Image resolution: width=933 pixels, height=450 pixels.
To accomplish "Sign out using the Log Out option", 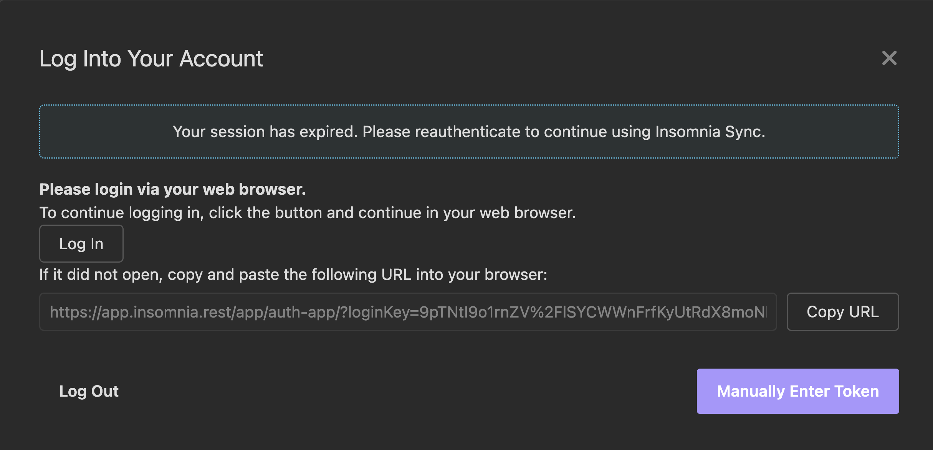I will click(x=89, y=391).
